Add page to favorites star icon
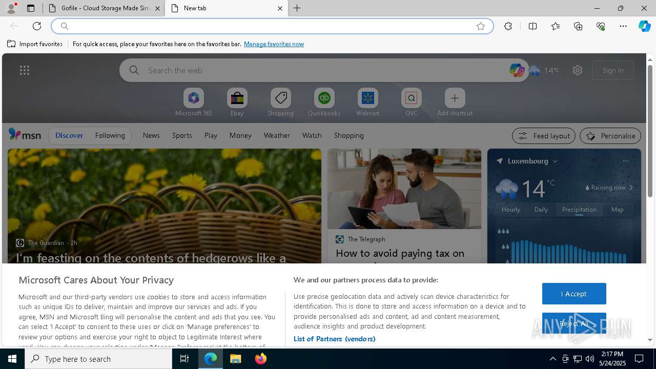Image resolution: width=656 pixels, height=369 pixels. pos(481,26)
